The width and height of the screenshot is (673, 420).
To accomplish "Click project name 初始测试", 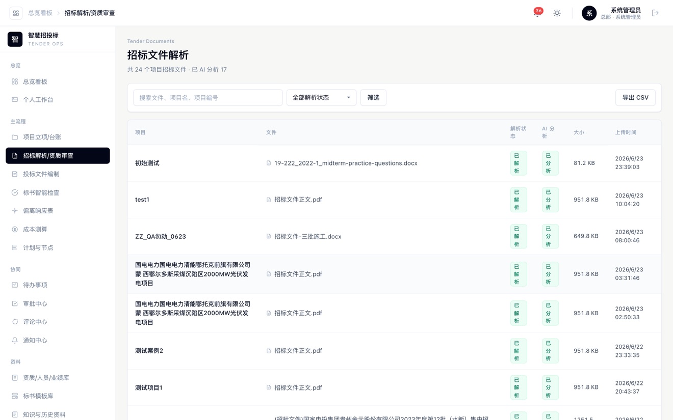I will tap(147, 163).
